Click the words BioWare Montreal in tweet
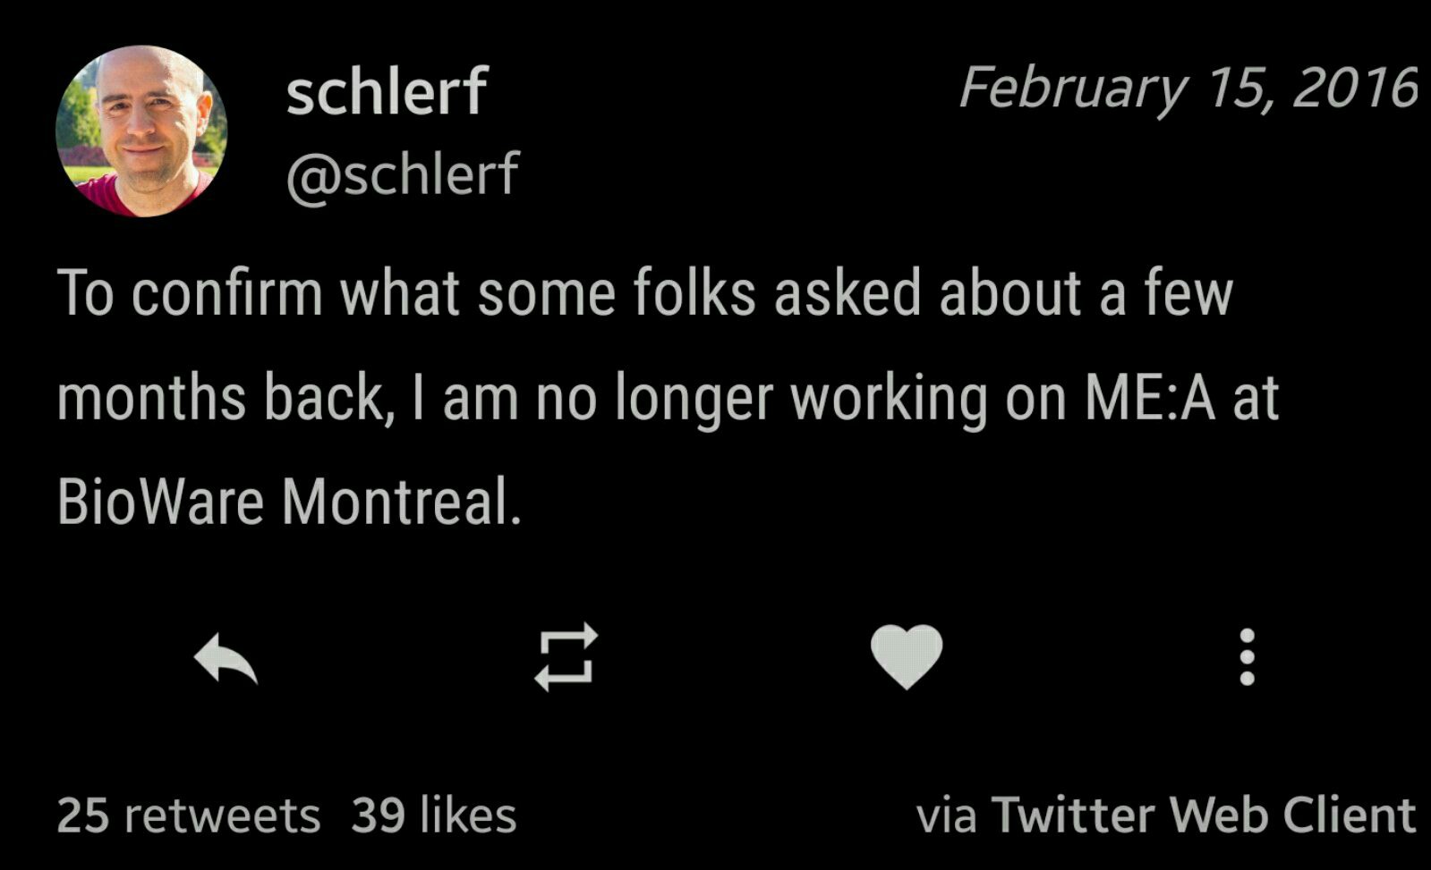 click(289, 501)
